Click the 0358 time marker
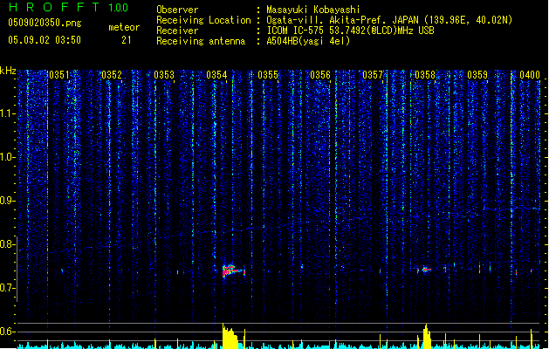Image resolution: width=549 pixels, height=349 pixels. coord(425,75)
